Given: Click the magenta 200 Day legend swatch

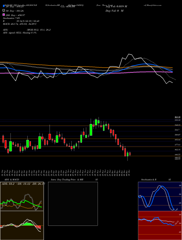Looking at the screenshot, I should click(x=4, y=15).
